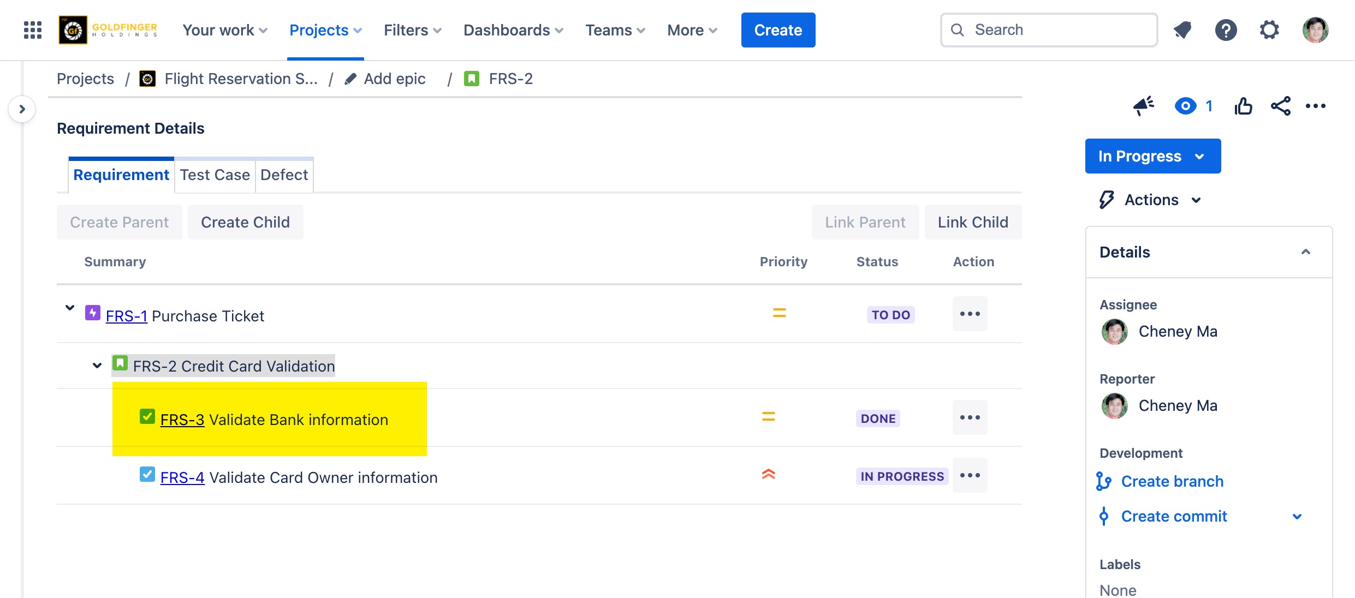Click the share issue icon

coord(1280,106)
